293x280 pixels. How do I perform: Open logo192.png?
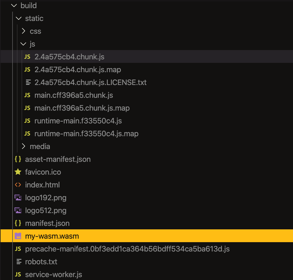[x=46, y=198]
